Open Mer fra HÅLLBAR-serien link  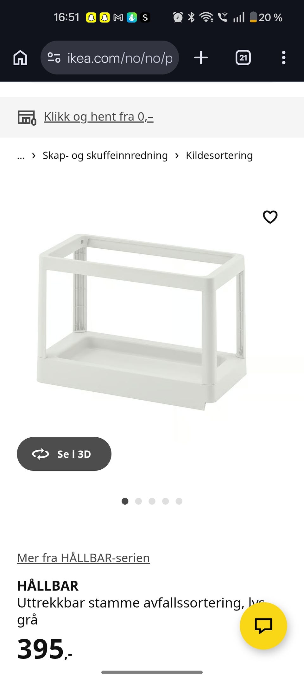(83, 558)
